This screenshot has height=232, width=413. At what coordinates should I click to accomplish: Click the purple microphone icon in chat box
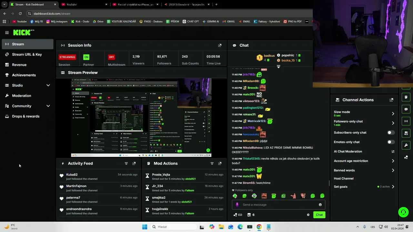tap(237, 205)
